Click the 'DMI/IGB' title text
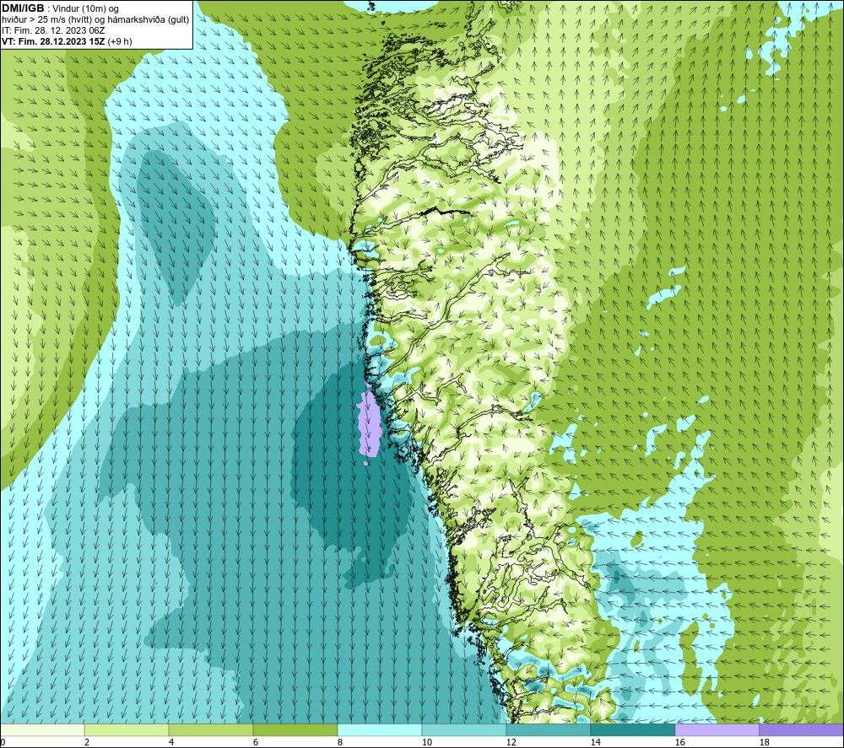 point(23,8)
